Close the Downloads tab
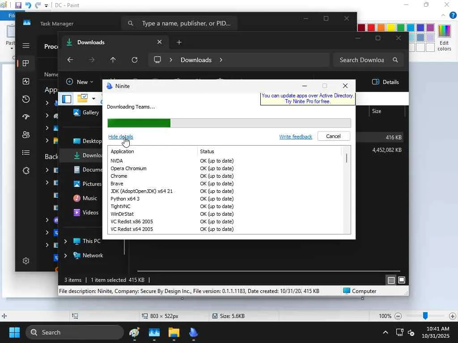 tap(160, 42)
